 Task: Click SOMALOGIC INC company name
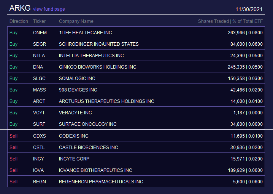[x=77, y=79]
